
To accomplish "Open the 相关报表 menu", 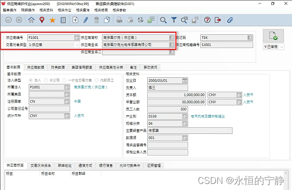I will tap(101, 10).
